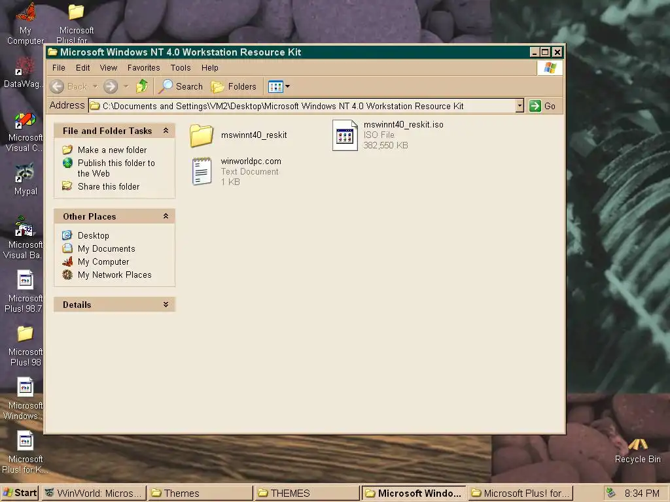Image resolution: width=670 pixels, height=502 pixels.
Task: Toggle the Folders pane button
Action: [234, 87]
